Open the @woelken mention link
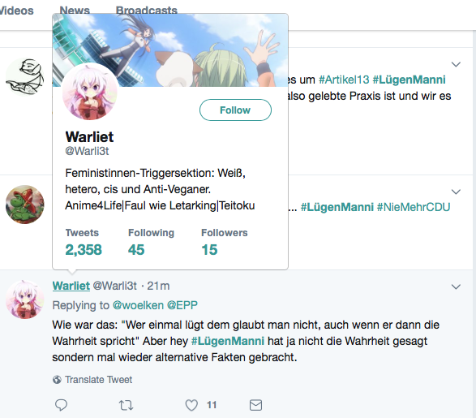 (x=138, y=305)
